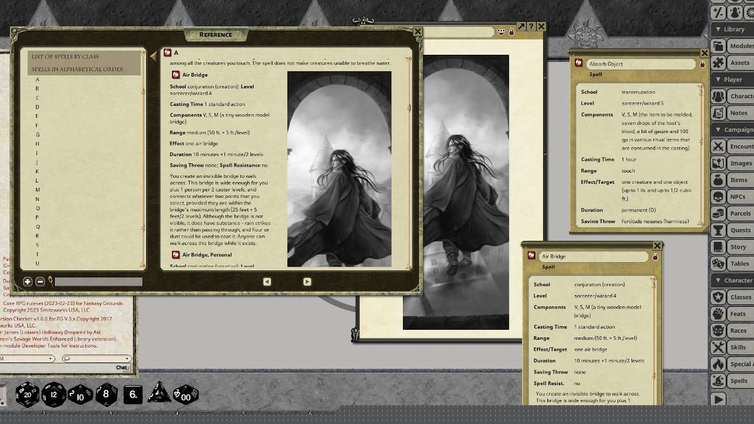Image resolution: width=754 pixels, height=424 pixels.
Task: Click the Air Bridge spell name field
Action: (594, 256)
